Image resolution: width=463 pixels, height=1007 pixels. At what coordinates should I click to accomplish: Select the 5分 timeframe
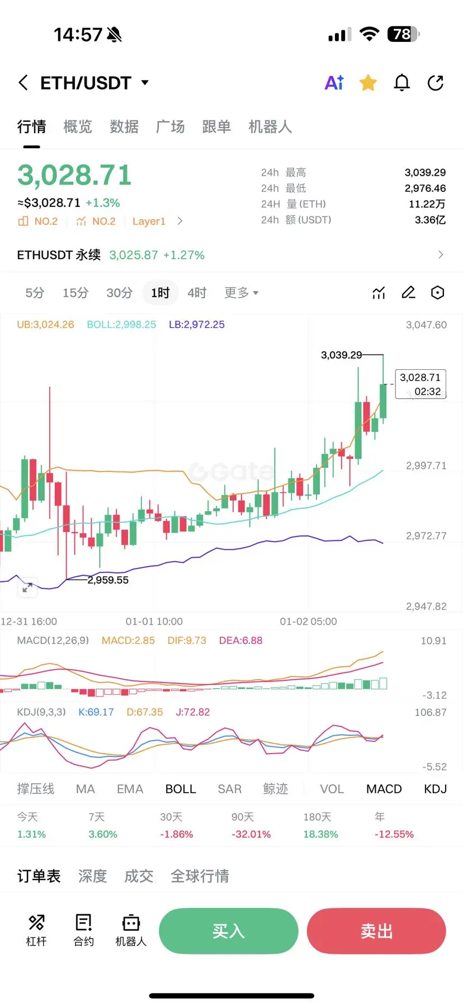[35, 293]
